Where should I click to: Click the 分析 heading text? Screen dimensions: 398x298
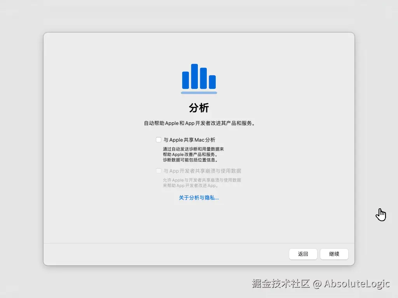click(199, 108)
